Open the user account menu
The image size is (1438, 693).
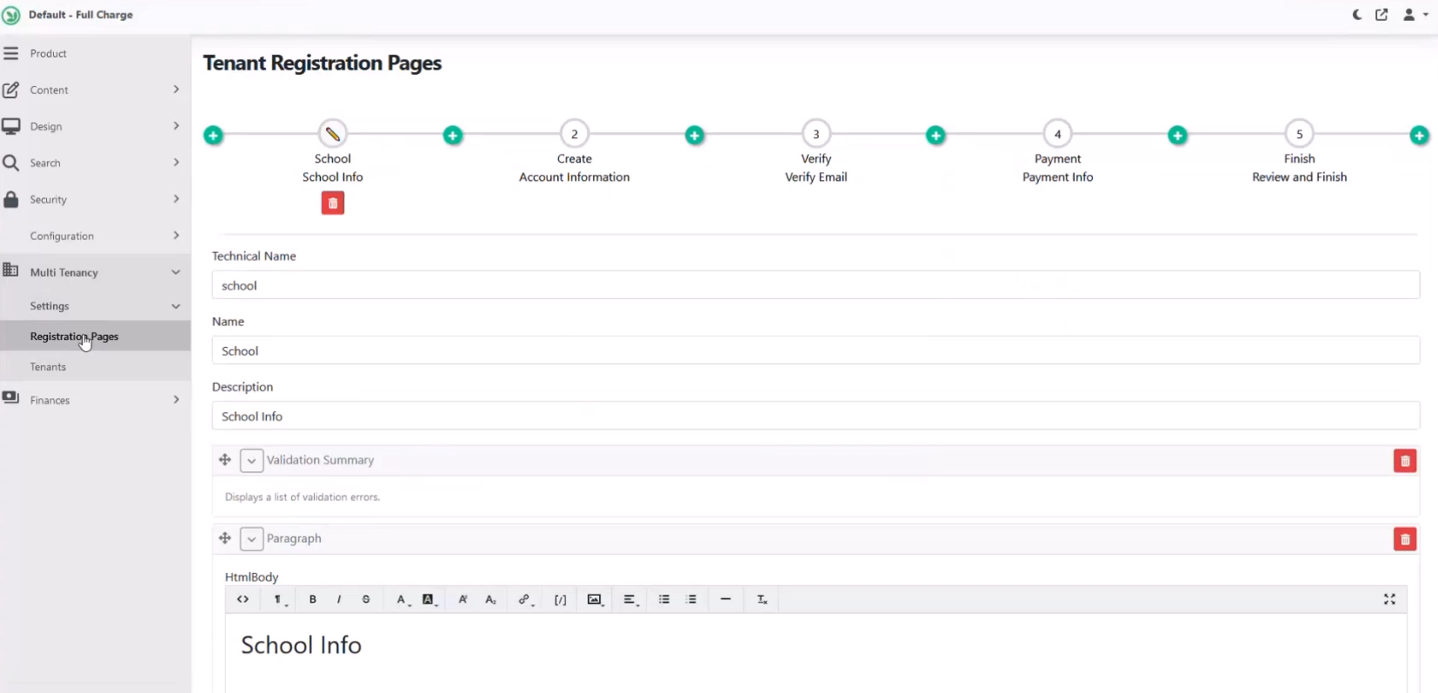(x=1415, y=15)
